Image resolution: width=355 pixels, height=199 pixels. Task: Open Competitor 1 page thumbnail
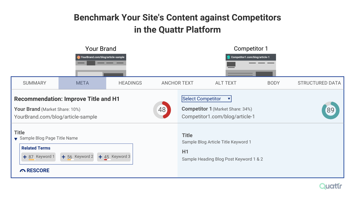pyautogui.click(x=251, y=65)
